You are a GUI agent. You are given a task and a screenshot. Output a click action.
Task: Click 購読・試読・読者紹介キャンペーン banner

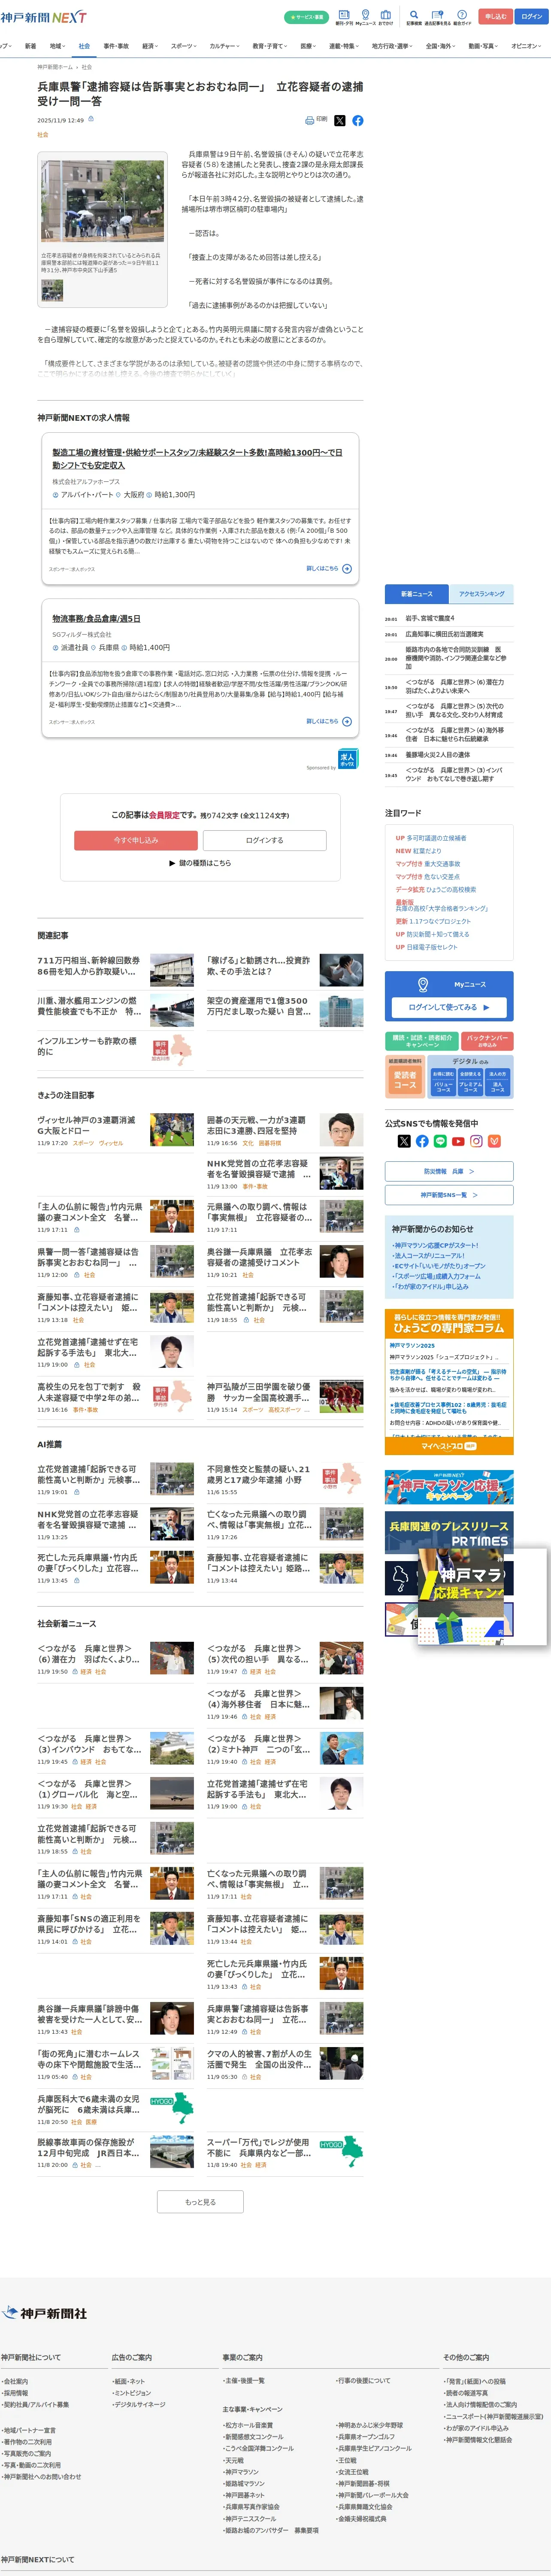click(422, 1041)
